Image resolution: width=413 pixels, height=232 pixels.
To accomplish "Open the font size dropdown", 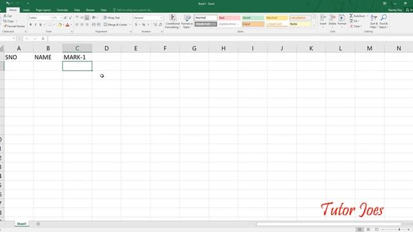I will [x=61, y=17].
